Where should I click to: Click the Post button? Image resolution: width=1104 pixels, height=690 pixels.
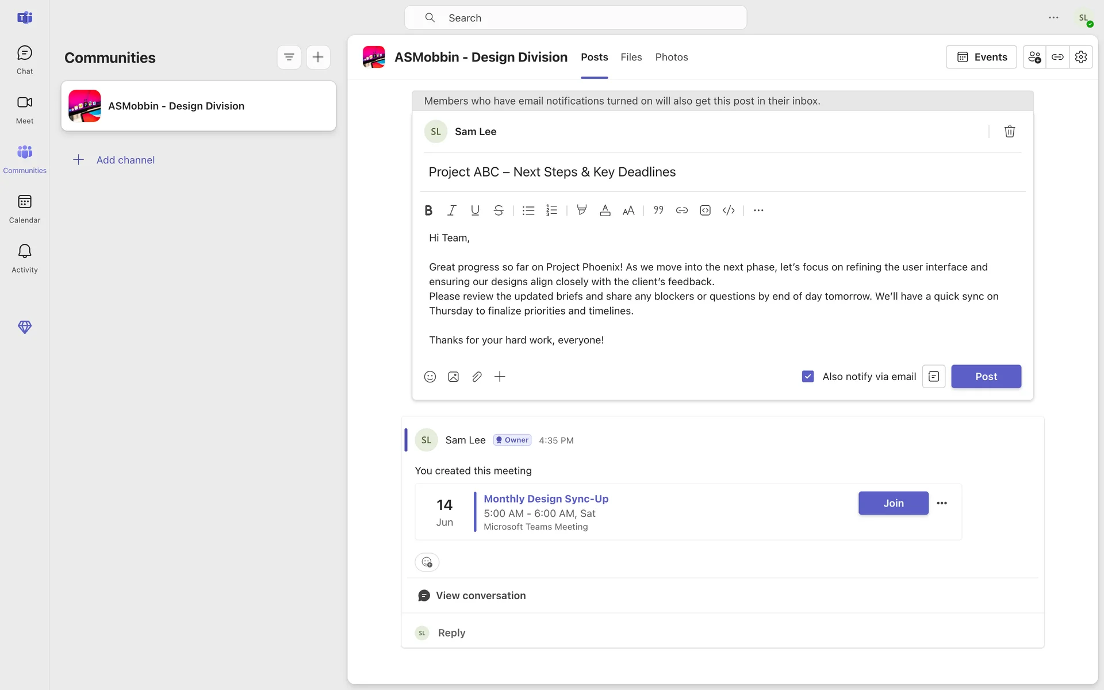[x=986, y=377]
